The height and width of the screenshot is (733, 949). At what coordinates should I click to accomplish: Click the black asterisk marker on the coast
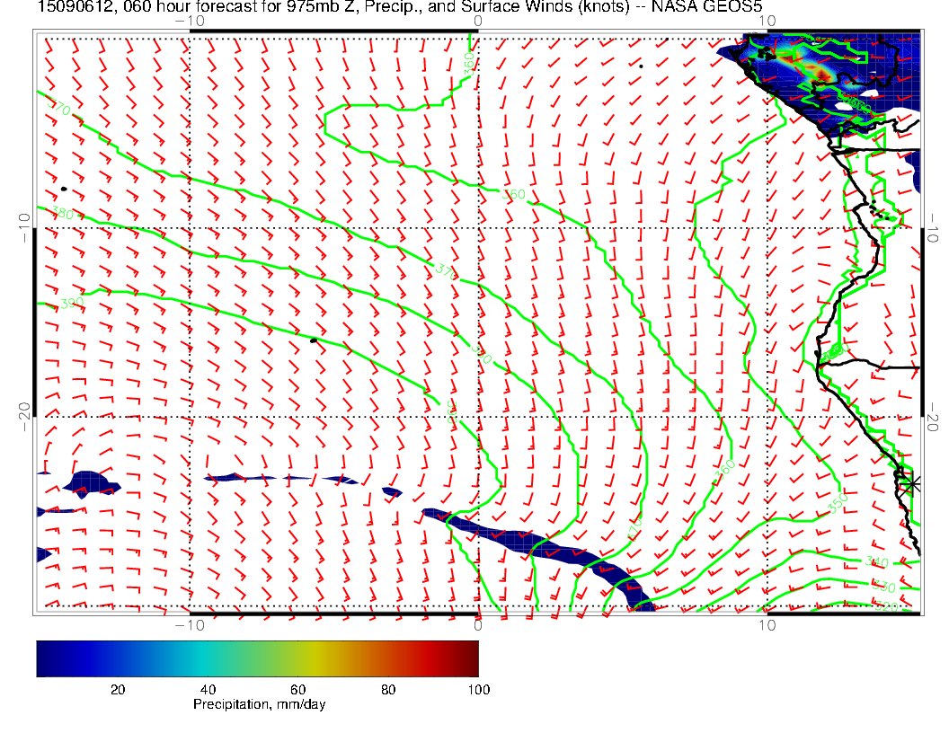[912, 483]
